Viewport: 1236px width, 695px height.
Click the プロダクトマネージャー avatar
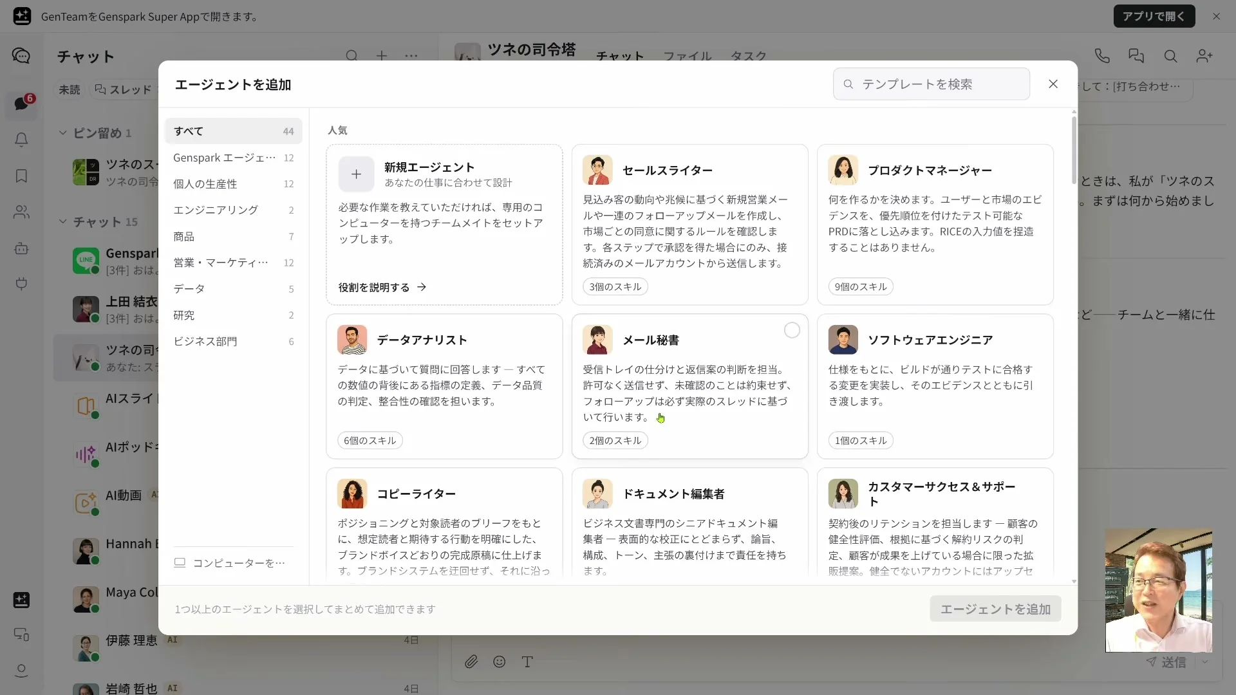843,171
